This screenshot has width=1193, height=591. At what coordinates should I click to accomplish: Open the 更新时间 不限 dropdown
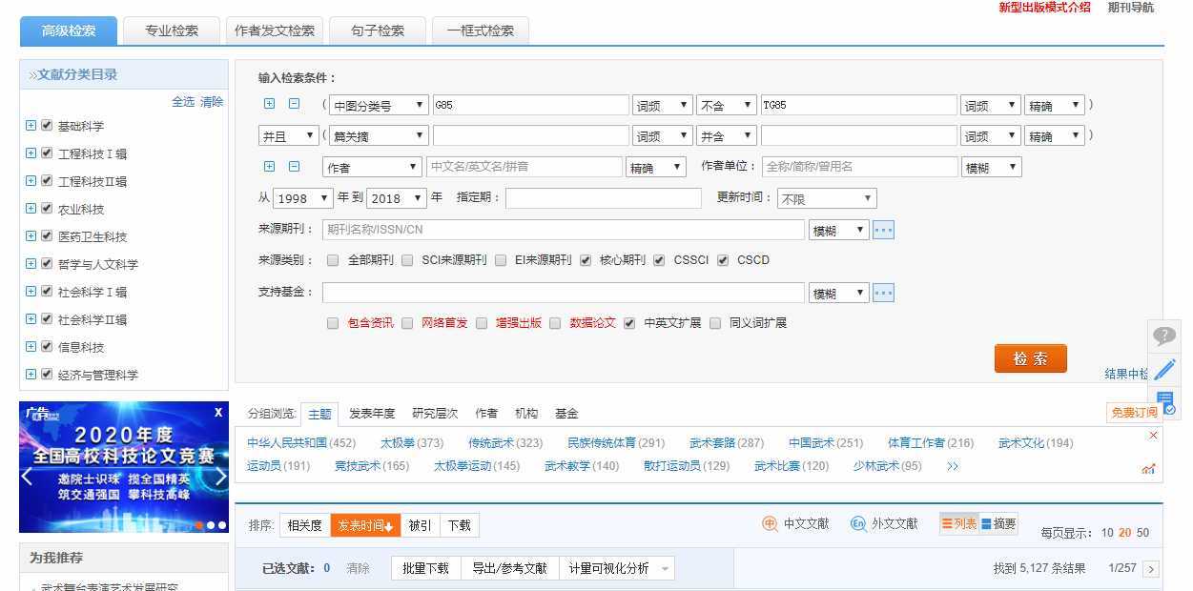(827, 198)
